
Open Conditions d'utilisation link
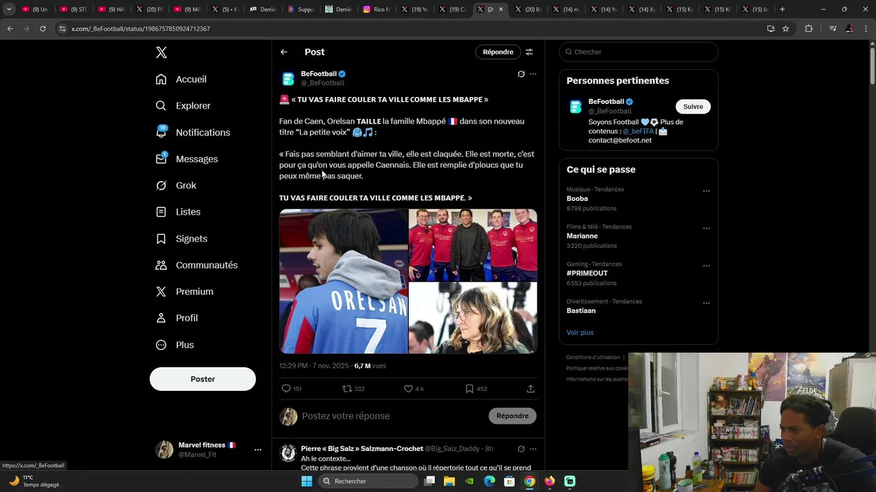593,357
